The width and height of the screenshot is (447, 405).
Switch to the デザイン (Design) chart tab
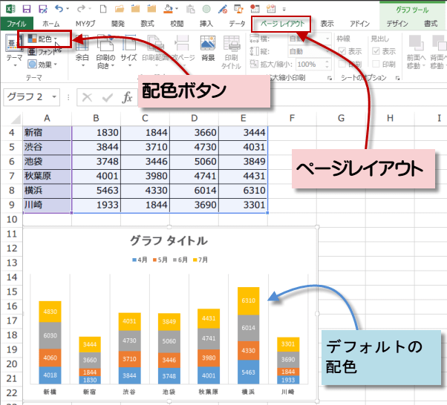pyautogui.click(x=397, y=24)
